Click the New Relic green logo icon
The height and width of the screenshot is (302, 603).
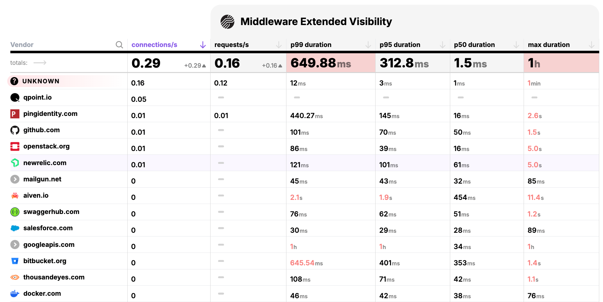(15, 163)
